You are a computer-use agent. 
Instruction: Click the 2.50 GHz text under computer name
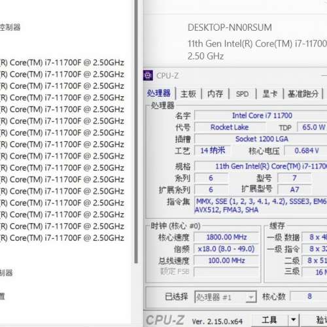205,56
